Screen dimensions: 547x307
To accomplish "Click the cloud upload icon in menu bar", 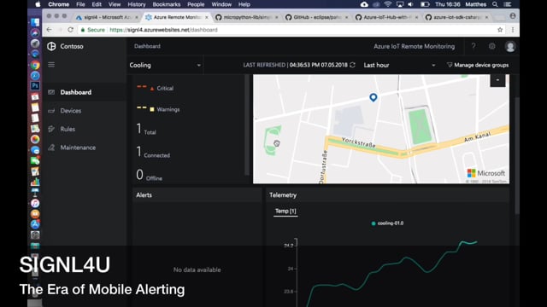I will point(364,4).
